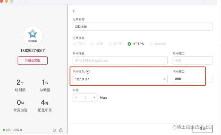The image size is (221, 135).
Task: Click the lock icon in status bar
Action: pyautogui.click(x=61, y=130)
